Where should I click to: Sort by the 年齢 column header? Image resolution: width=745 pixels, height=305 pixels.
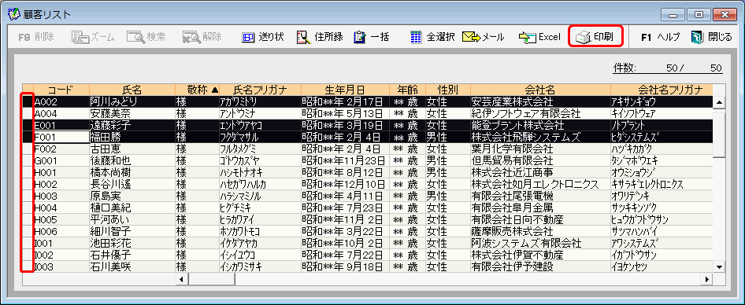408,90
